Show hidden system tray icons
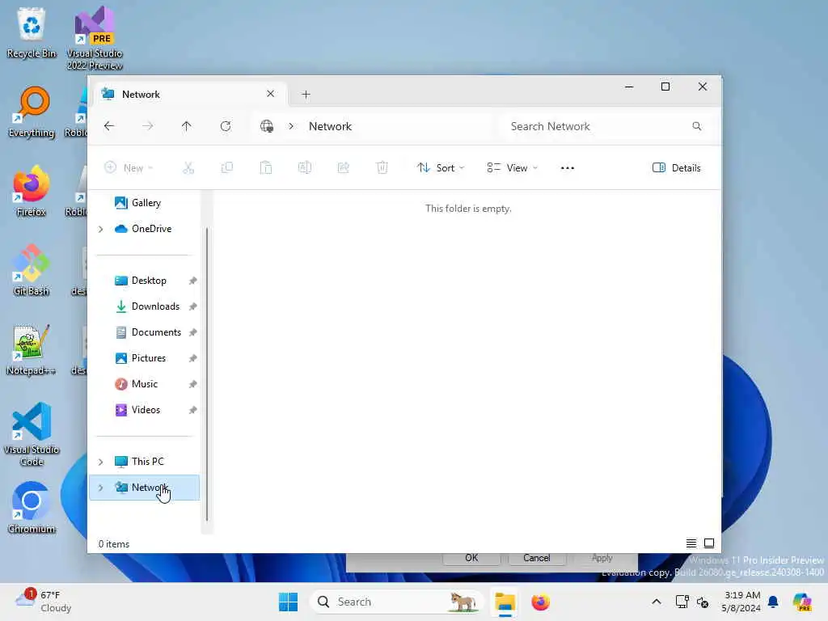Image resolution: width=828 pixels, height=621 pixels. click(x=657, y=602)
